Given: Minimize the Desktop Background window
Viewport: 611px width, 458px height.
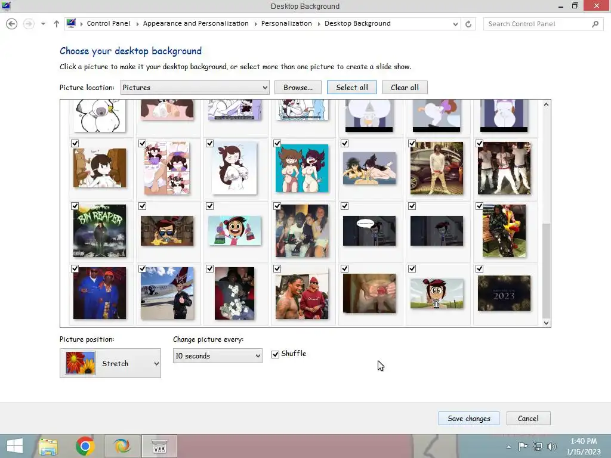Looking at the screenshot, I should pos(561,6).
